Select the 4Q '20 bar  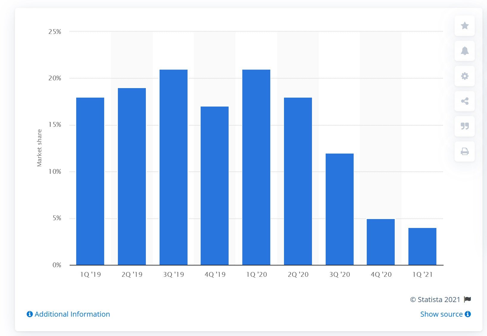coord(381,242)
